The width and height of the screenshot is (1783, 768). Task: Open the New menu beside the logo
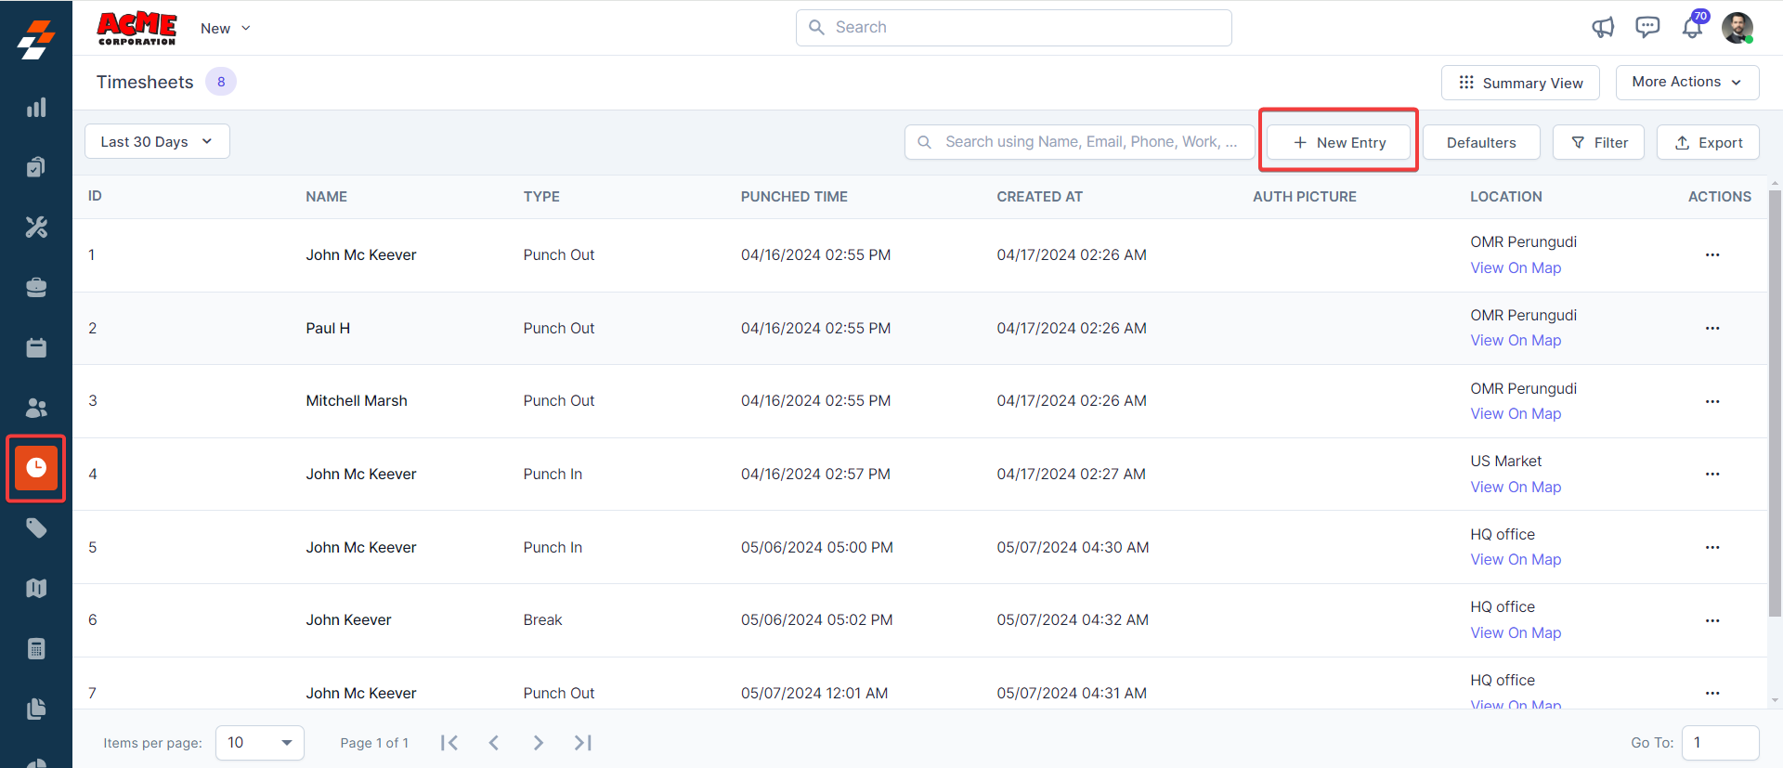tap(225, 29)
